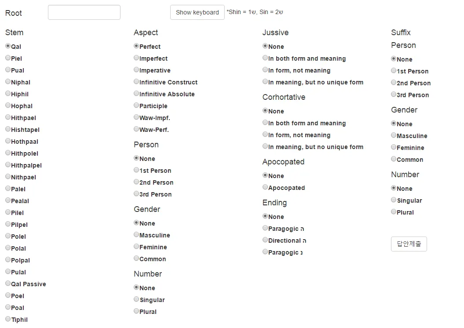Choose Paragogic ה ending
This screenshot has height=328, width=464.
pyautogui.click(x=265, y=228)
